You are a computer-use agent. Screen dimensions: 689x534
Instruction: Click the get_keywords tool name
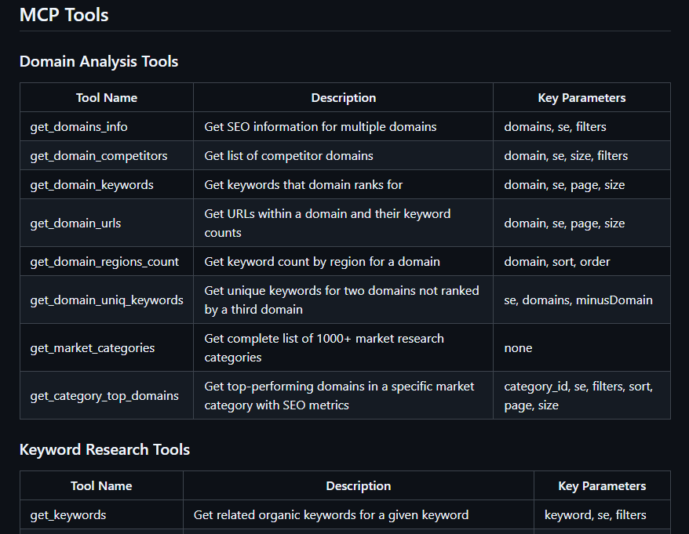click(x=68, y=514)
